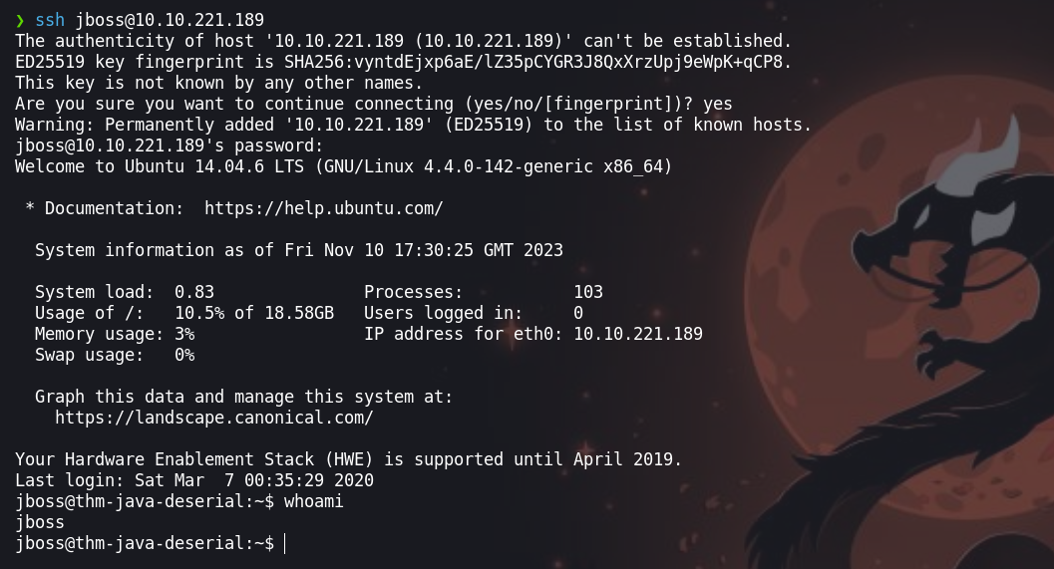Place cursor at the final shell prompt
1054x569 pixels.
pos(284,543)
